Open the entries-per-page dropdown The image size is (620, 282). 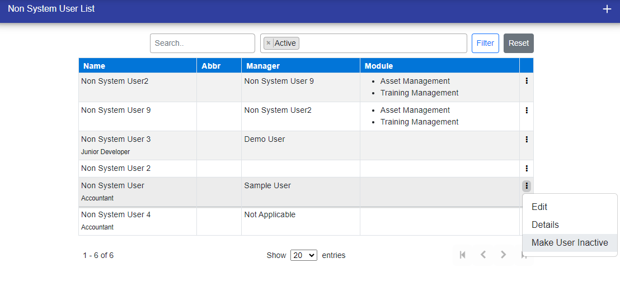point(304,255)
